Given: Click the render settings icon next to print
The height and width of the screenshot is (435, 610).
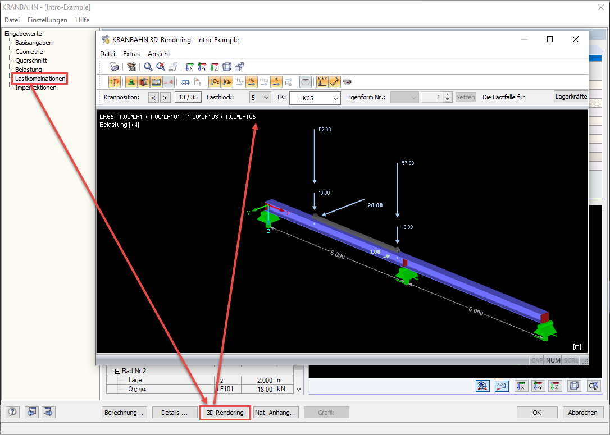Looking at the screenshot, I should point(131,67).
